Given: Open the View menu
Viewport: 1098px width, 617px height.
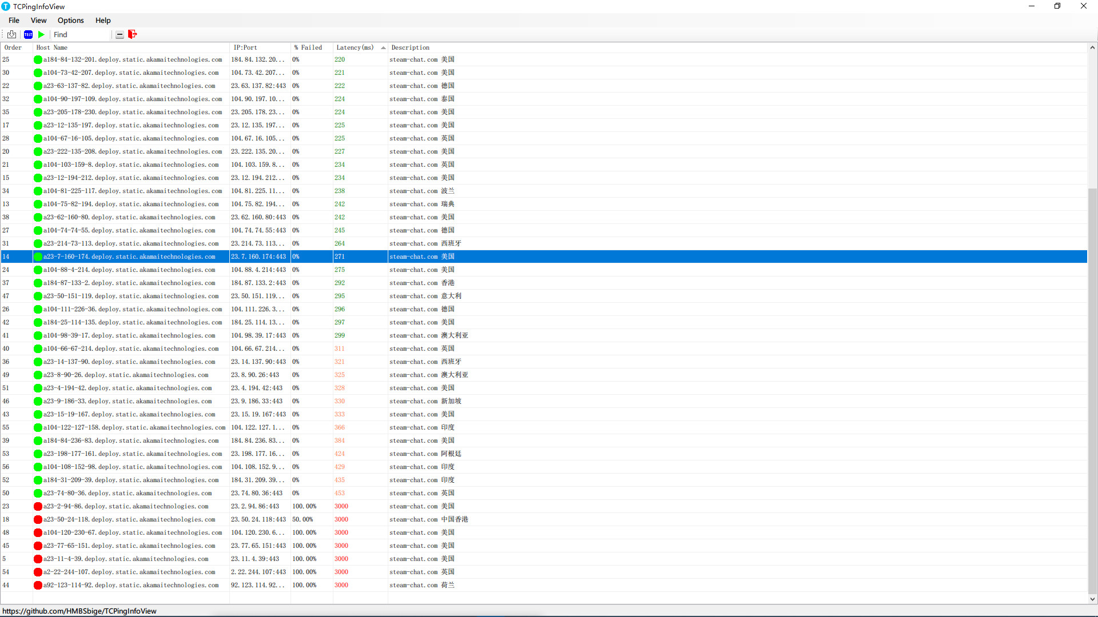Looking at the screenshot, I should pos(38,20).
